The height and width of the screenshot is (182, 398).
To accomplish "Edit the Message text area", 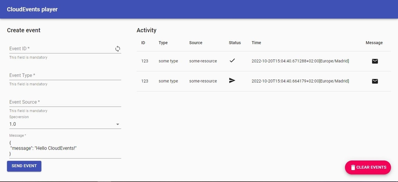I will [x=65, y=148].
